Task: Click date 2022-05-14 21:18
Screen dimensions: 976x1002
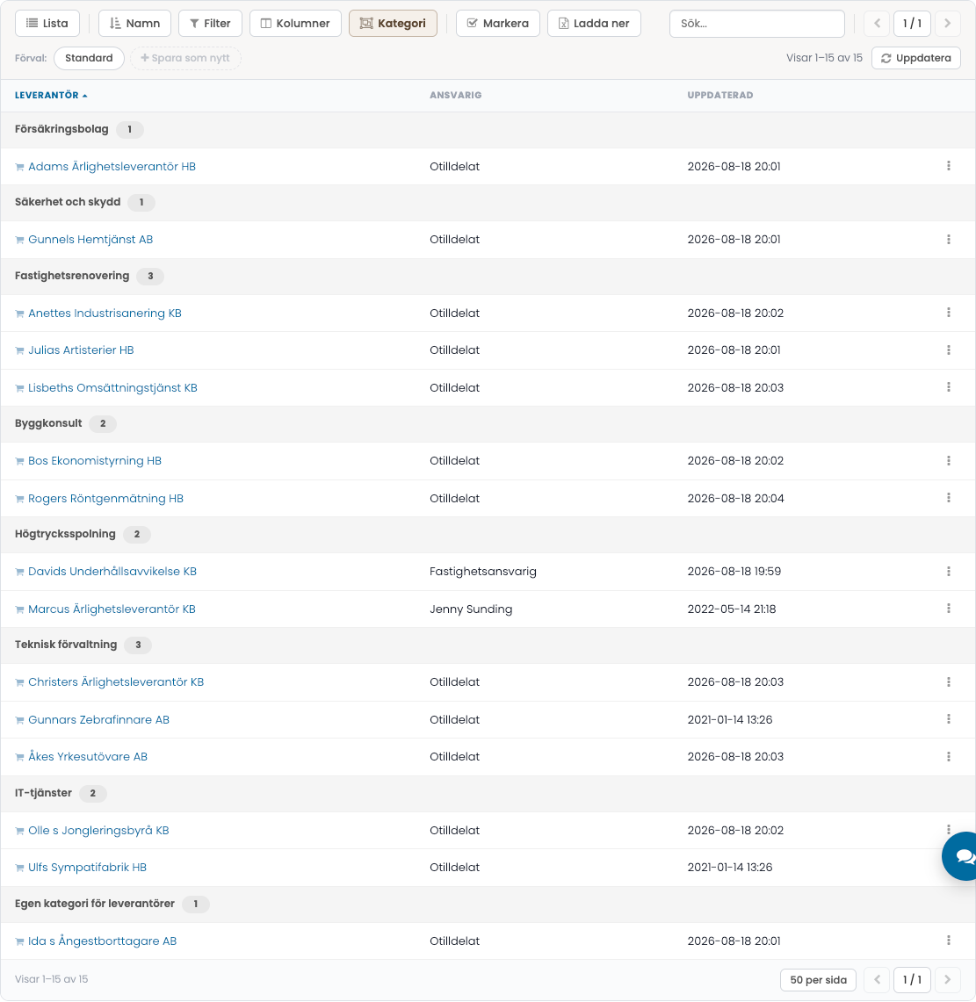Action: 732,609
